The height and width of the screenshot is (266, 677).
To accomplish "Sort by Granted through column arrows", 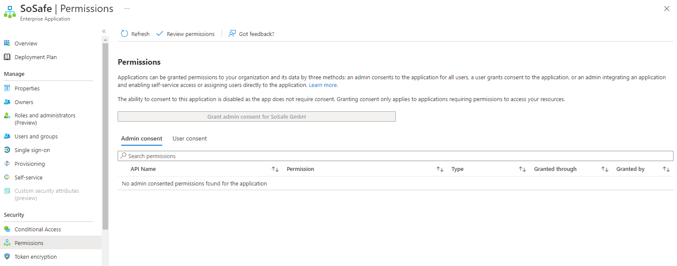I will (605, 169).
